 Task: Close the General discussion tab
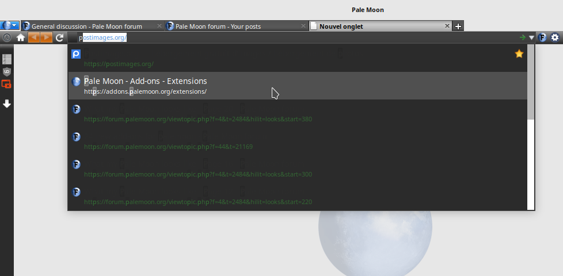coord(159,26)
